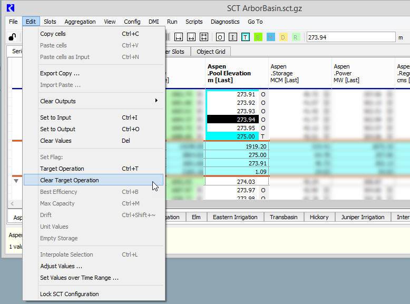
Task: Click the green R flag button
Action: click(296, 37)
